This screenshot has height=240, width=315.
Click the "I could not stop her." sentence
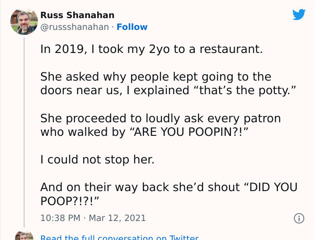click(x=97, y=160)
